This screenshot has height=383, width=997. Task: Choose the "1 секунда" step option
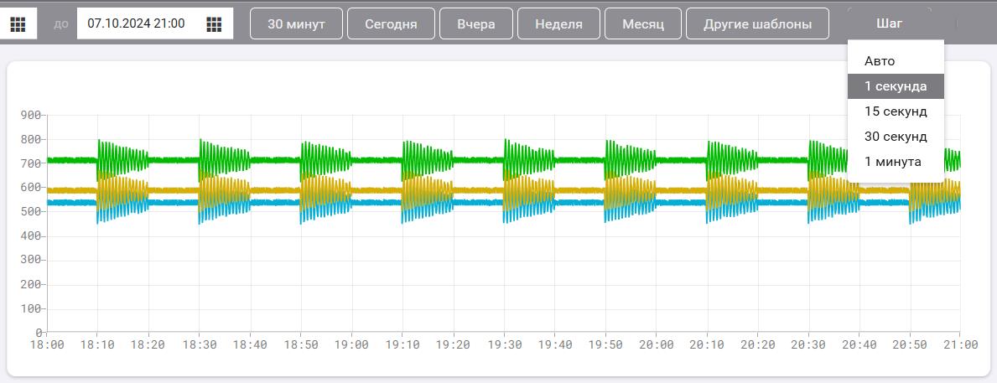pos(895,86)
